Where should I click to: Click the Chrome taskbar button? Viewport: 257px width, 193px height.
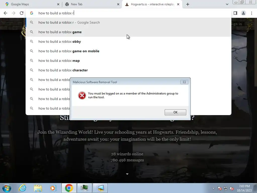point(69,188)
